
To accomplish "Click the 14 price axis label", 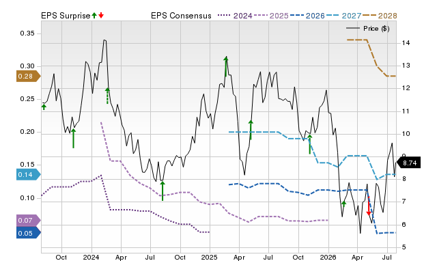I will (x=406, y=43).
